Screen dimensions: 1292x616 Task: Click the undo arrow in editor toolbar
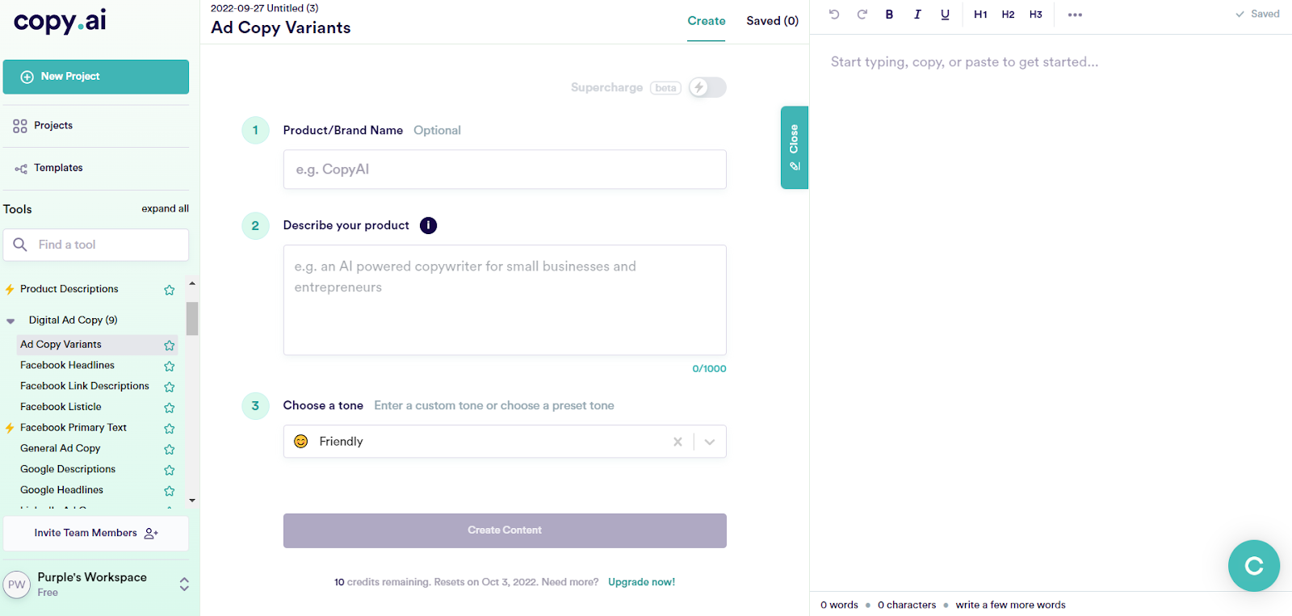(834, 15)
